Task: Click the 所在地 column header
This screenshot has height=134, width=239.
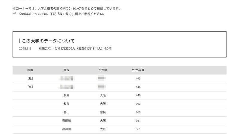Action: pos(103,70)
